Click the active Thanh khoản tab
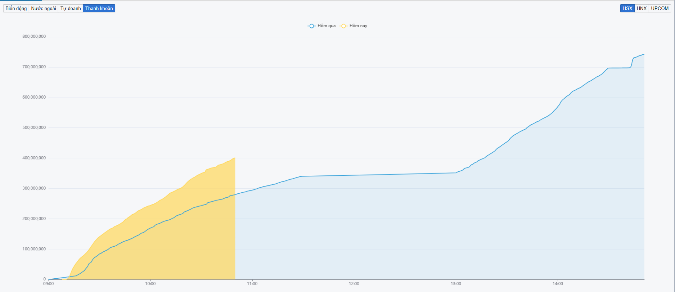Image resolution: width=675 pixels, height=292 pixels. 99,8
